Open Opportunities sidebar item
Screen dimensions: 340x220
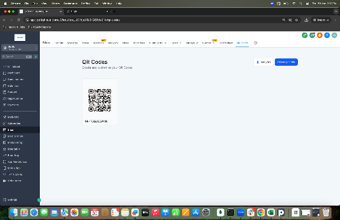pyautogui.click(x=15, y=98)
